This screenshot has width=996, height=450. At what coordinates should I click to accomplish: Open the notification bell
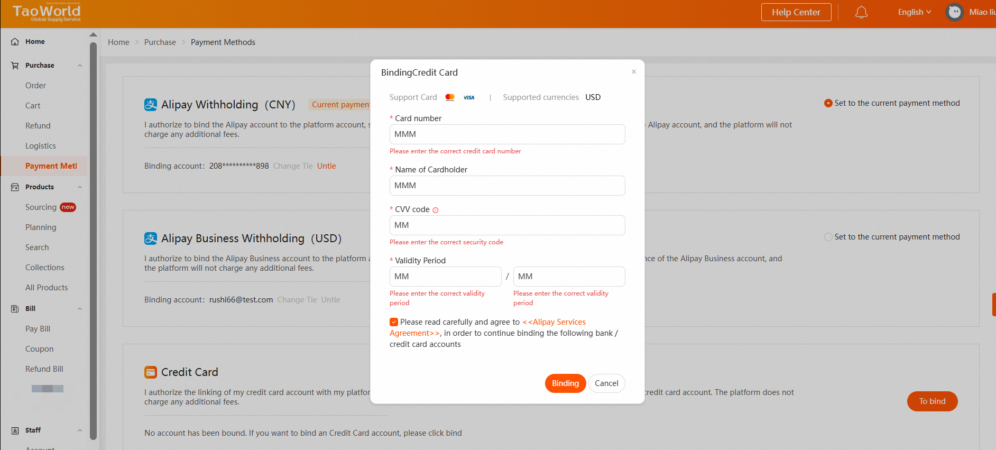tap(861, 12)
